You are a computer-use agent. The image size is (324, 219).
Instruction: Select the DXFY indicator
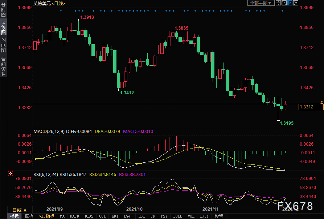coord(204,216)
